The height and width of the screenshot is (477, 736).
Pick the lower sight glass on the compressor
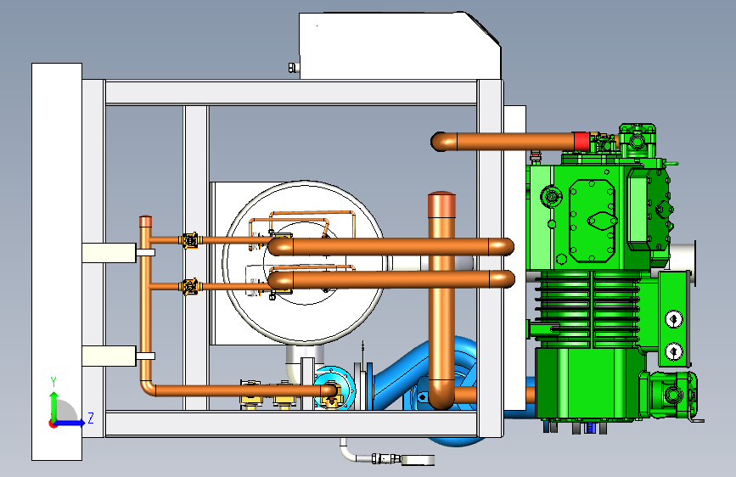674,351
